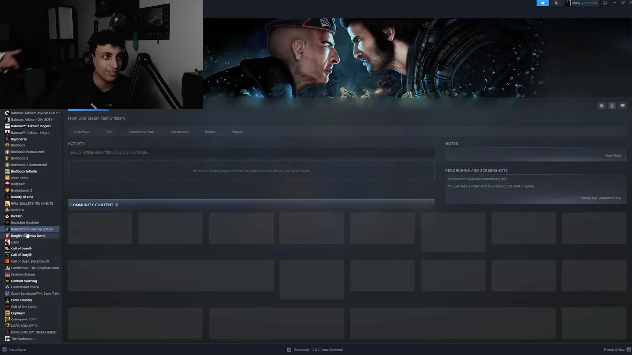Select Batman: Arkham City GOTY in library
632x355 pixels.
click(x=32, y=120)
